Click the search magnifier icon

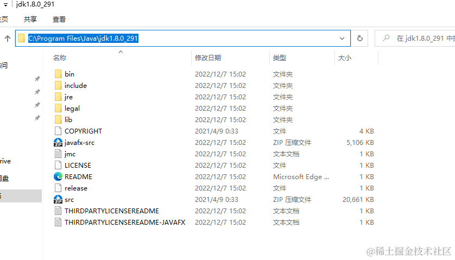point(386,38)
